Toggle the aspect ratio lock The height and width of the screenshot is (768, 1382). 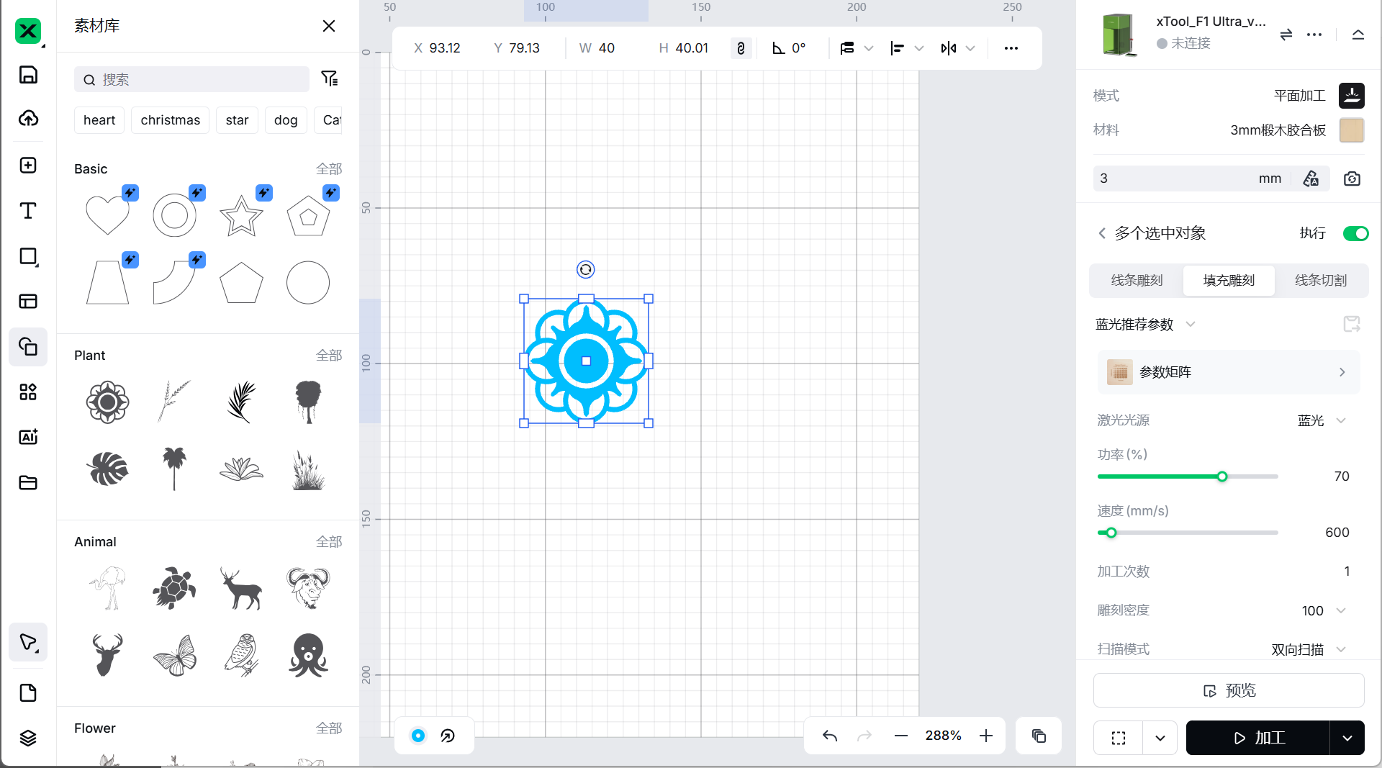[x=741, y=48]
